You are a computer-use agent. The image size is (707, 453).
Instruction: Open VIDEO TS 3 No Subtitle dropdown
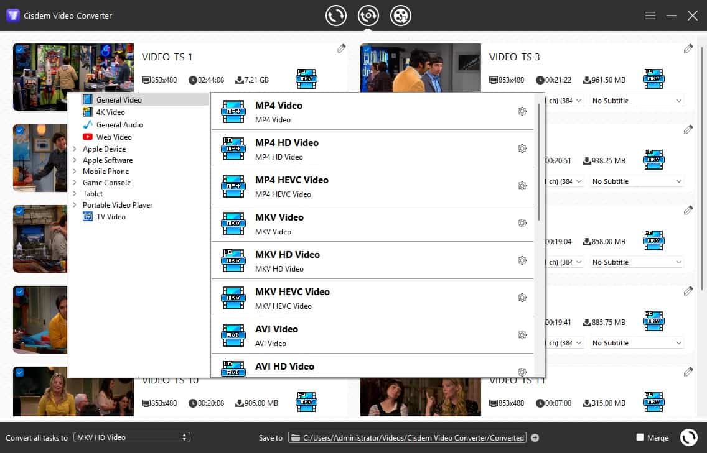point(637,101)
